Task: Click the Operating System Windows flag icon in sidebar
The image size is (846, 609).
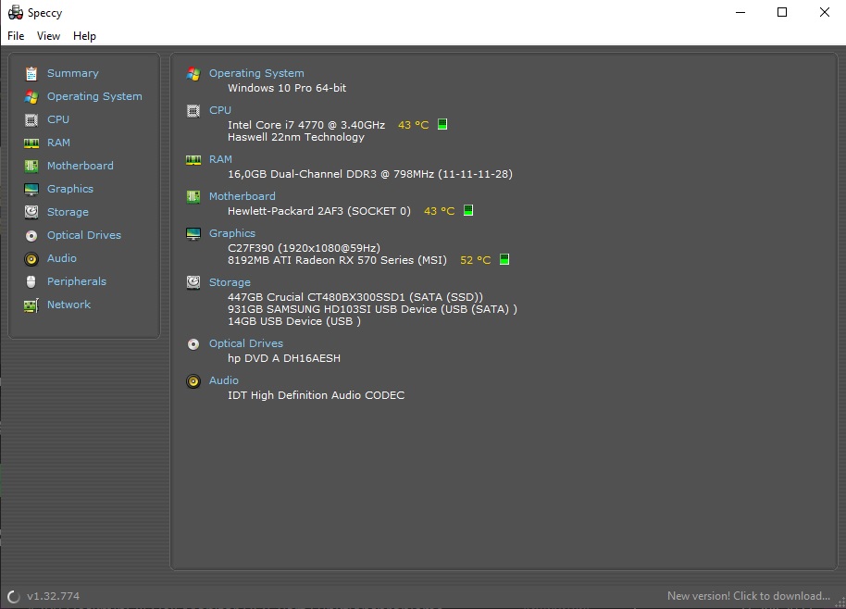Action: [x=31, y=96]
